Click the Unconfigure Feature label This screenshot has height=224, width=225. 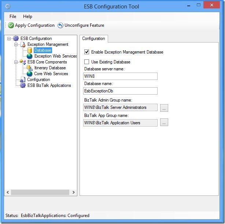pos(84,25)
